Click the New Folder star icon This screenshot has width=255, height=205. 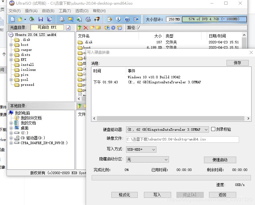[92, 28]
